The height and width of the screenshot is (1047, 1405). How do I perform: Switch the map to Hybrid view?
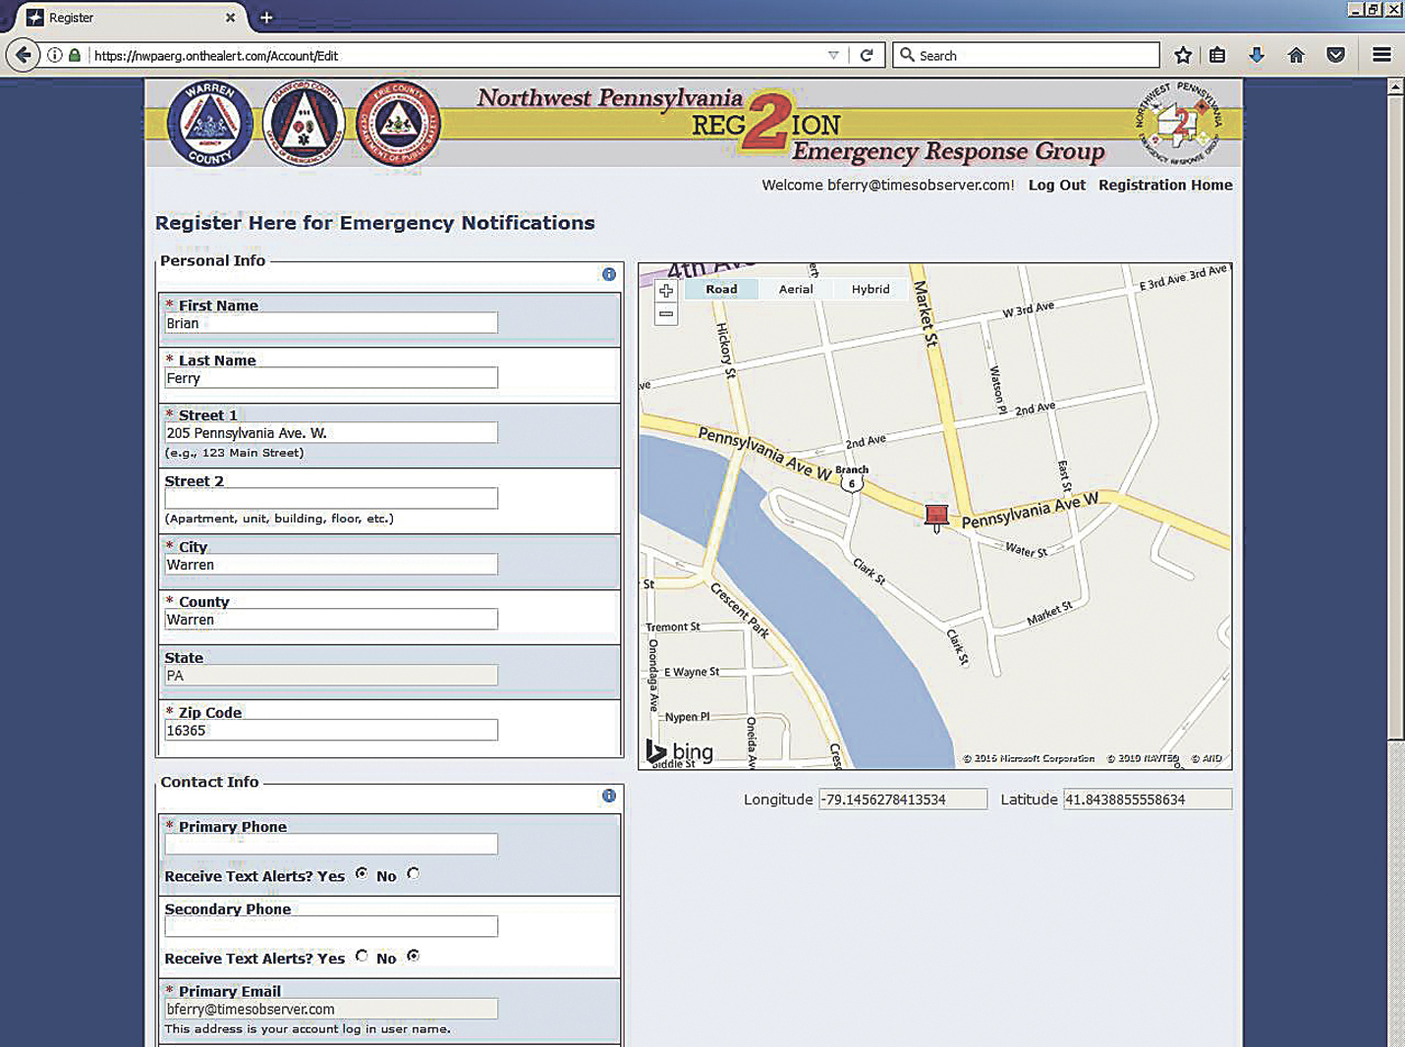[870, 288]
